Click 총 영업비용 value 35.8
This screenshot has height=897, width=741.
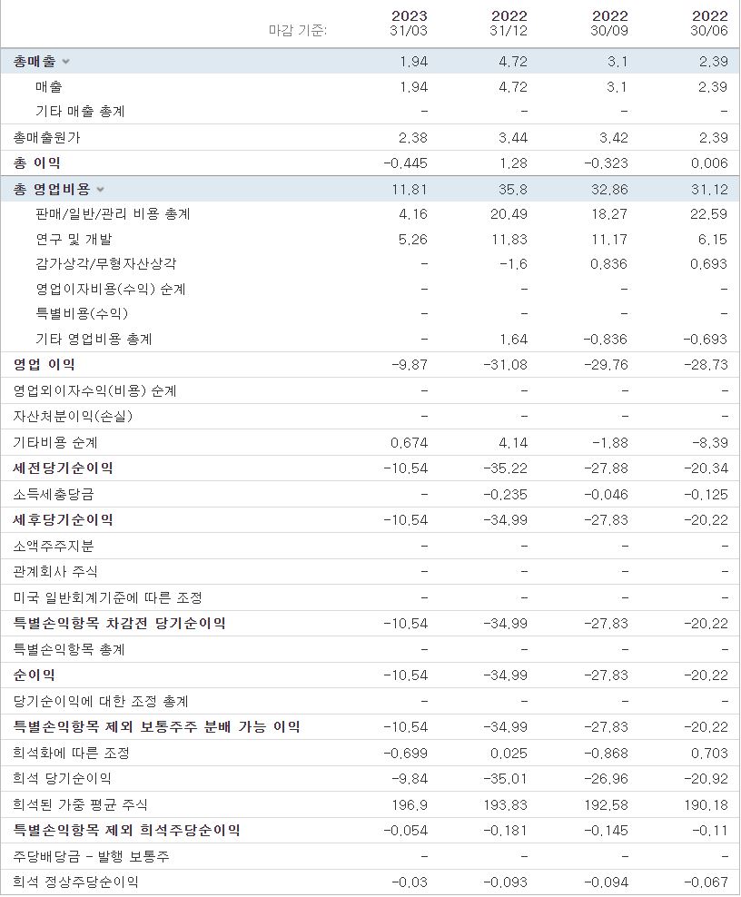(513, 189)
